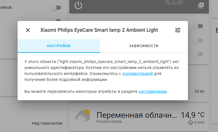Switch to the ЗАВИСИМОСТИ tab
Screen dimensions: 218x132
point(144,46)
